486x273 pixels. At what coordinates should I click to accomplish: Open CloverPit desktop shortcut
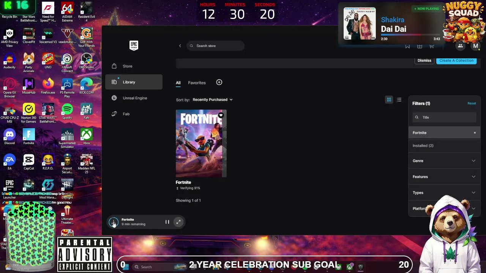coord(29,36)
